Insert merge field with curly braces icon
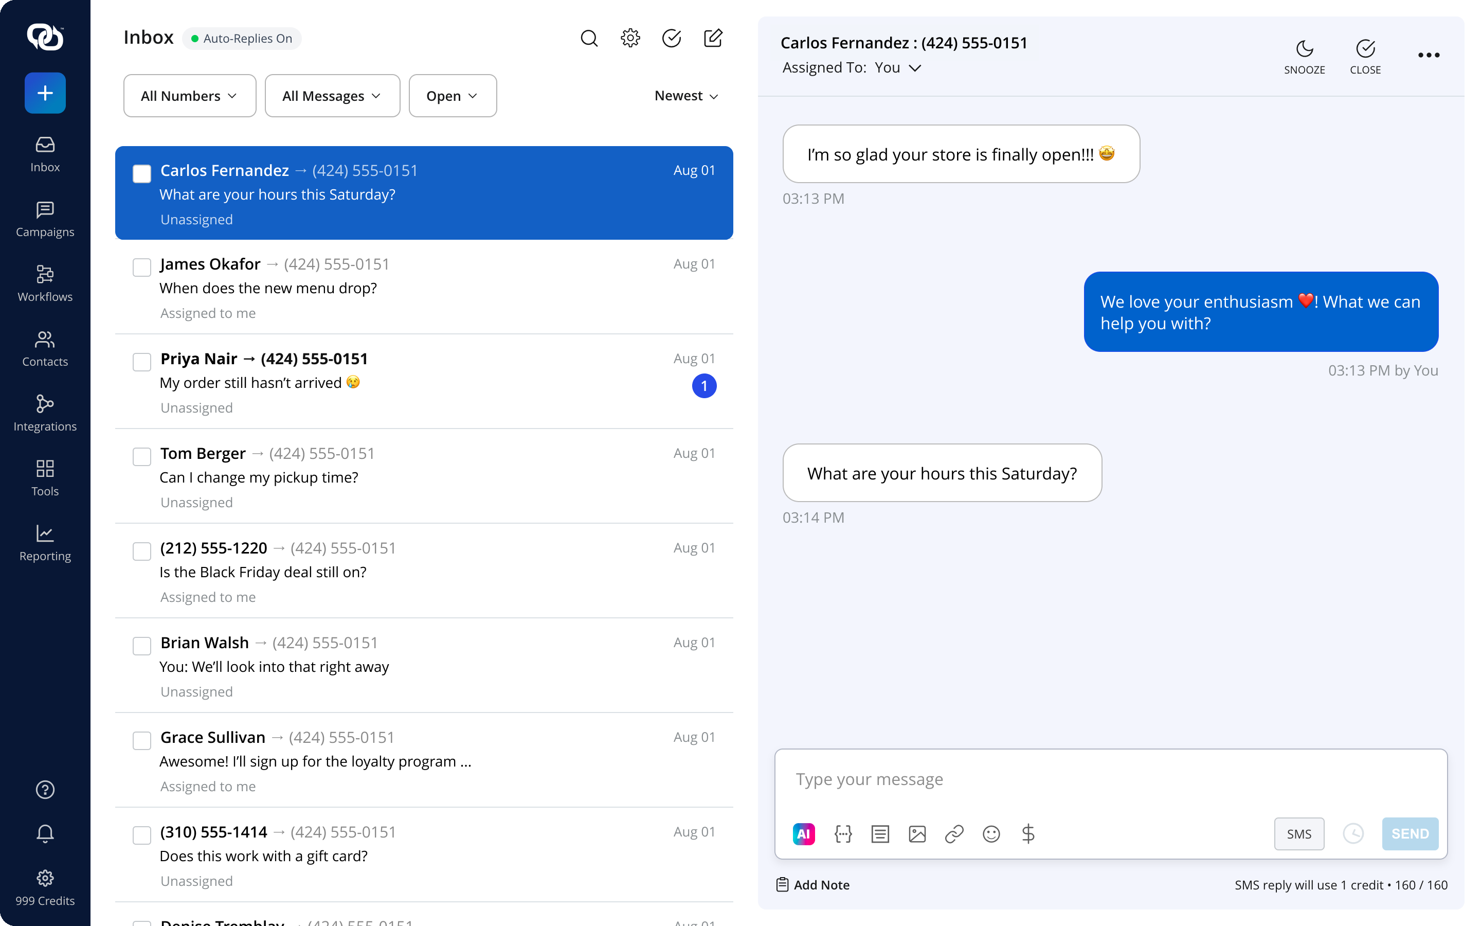Screen dimensions: 1481x926 coord(843,833)
